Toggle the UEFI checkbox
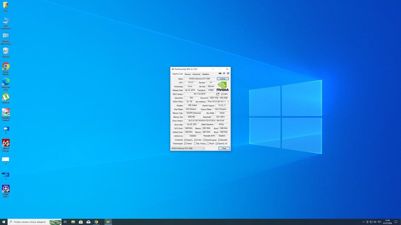 222,94
